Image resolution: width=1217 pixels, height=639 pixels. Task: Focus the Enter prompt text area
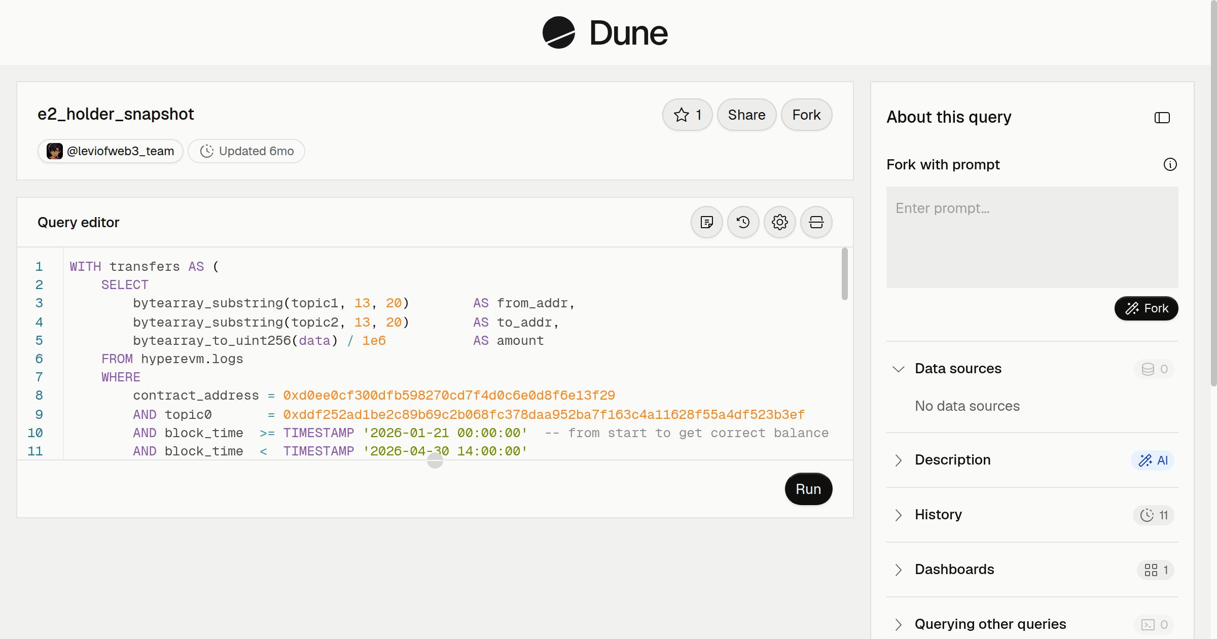(x=1032, y=237)
